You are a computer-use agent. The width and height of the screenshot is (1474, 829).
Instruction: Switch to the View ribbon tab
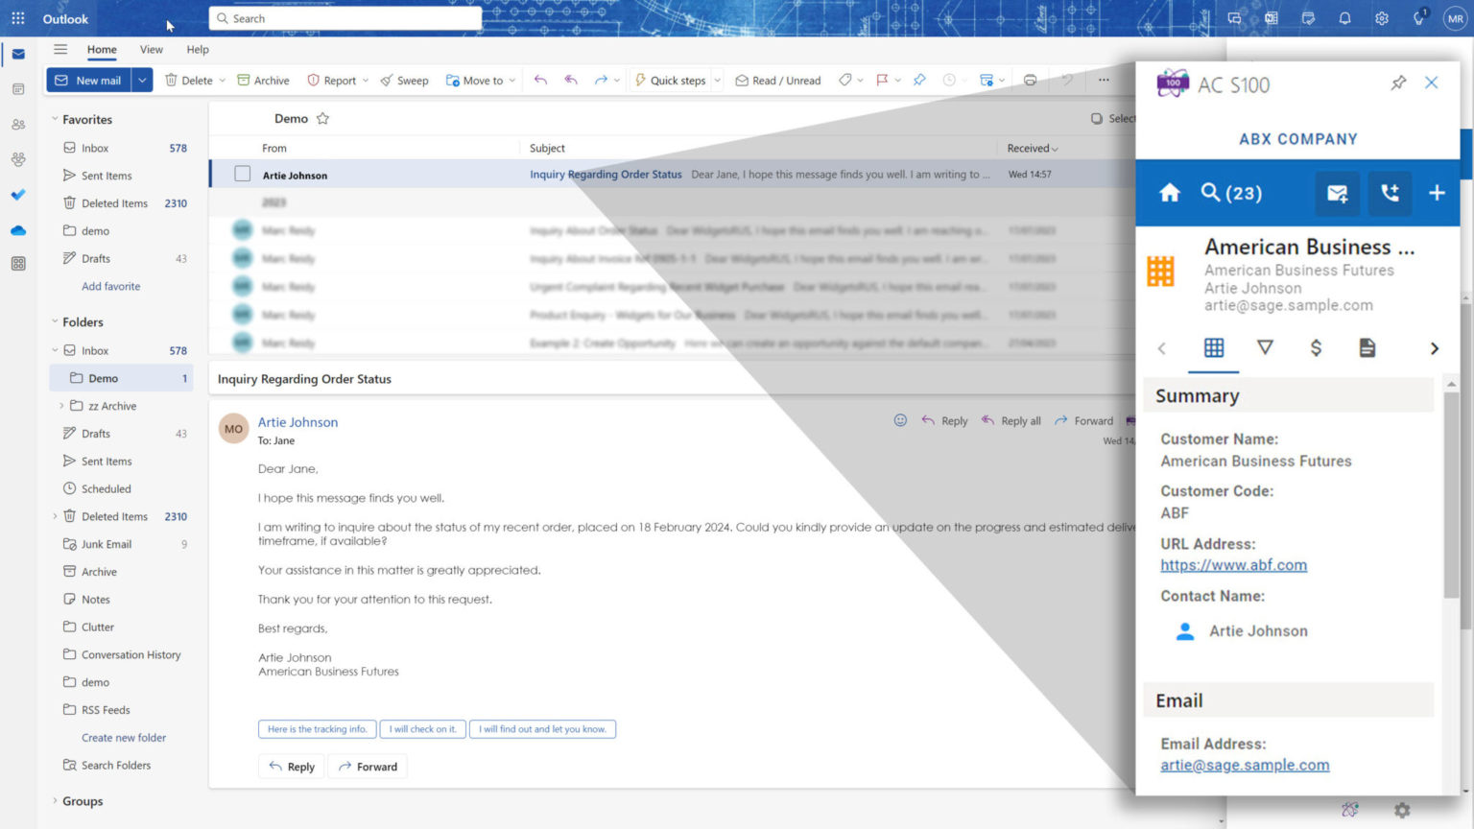click(151, 49)
